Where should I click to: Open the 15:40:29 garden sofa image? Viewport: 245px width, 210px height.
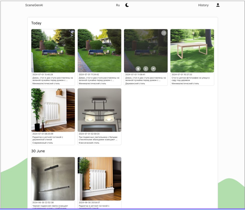coord(53,51)
